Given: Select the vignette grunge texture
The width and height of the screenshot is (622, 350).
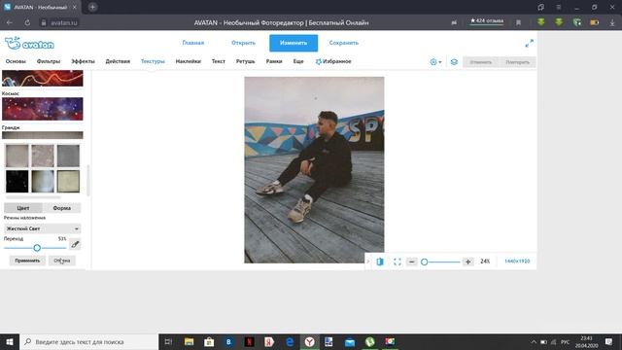Looking at the screenshot, I should coord(43,182).
